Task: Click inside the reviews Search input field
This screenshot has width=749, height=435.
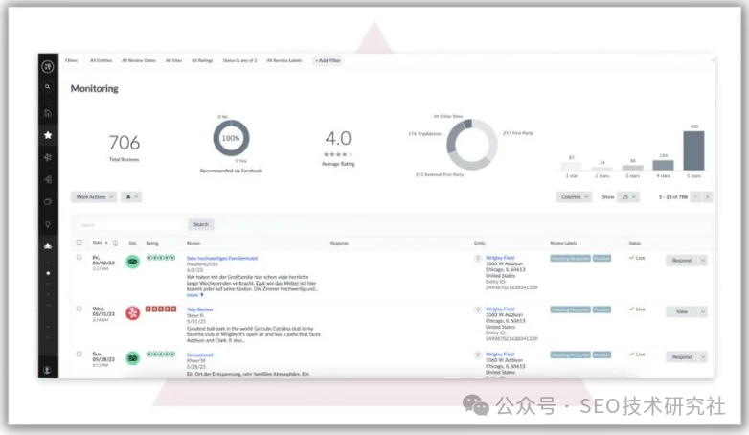Action: click(129, 224)
